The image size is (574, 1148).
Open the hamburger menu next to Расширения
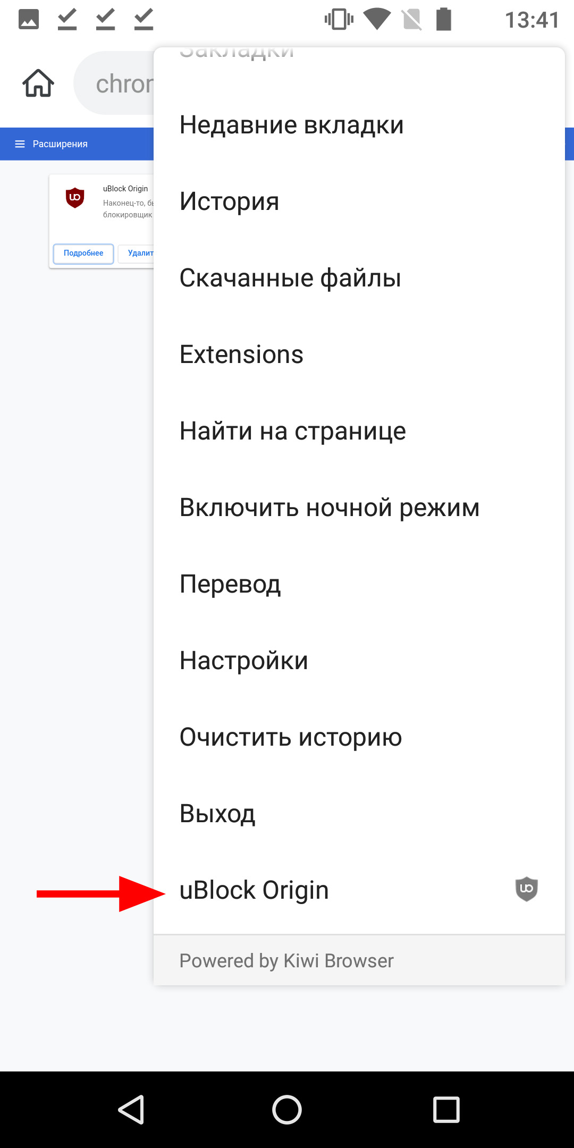(x=20, y=144)
